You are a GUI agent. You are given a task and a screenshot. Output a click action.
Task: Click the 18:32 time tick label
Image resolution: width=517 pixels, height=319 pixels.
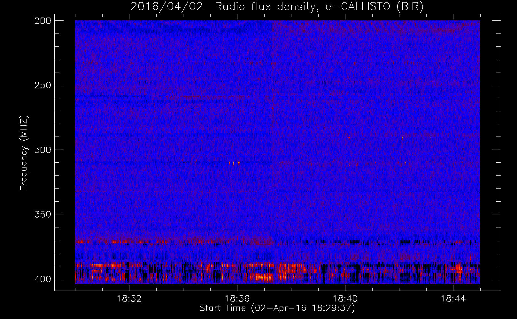tap(129, 299)
